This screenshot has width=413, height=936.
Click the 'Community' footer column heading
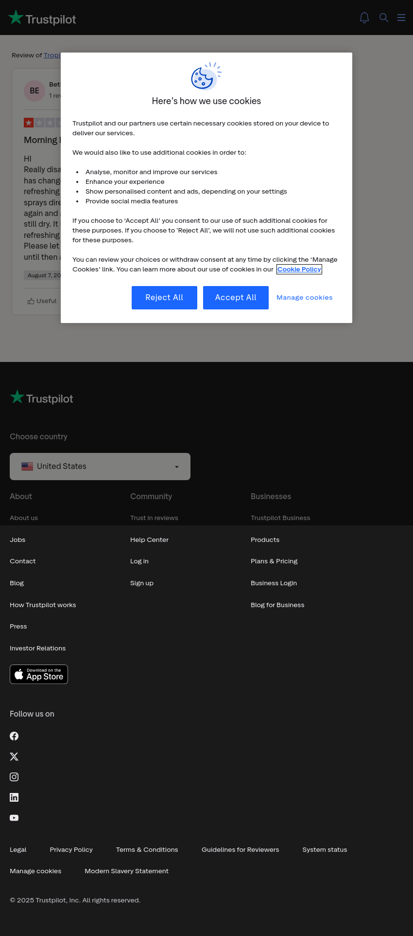(151, 497)
